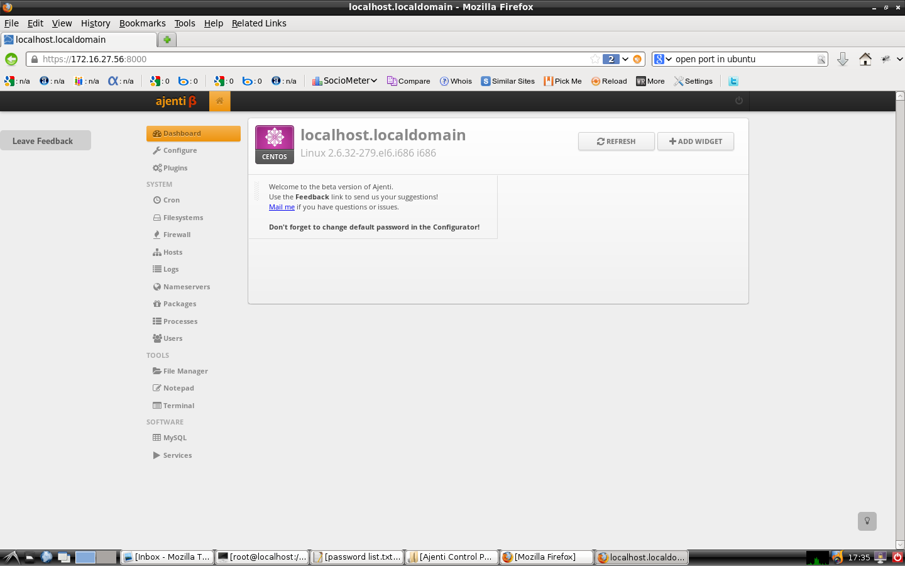
Task: Follow the Mail me link
Action: [282, 207]
